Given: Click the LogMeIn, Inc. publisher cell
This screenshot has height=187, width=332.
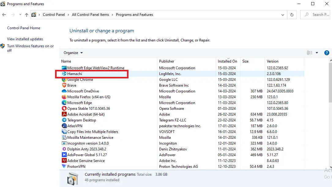Looking at the screenshot, I should (x=170, y=74).
